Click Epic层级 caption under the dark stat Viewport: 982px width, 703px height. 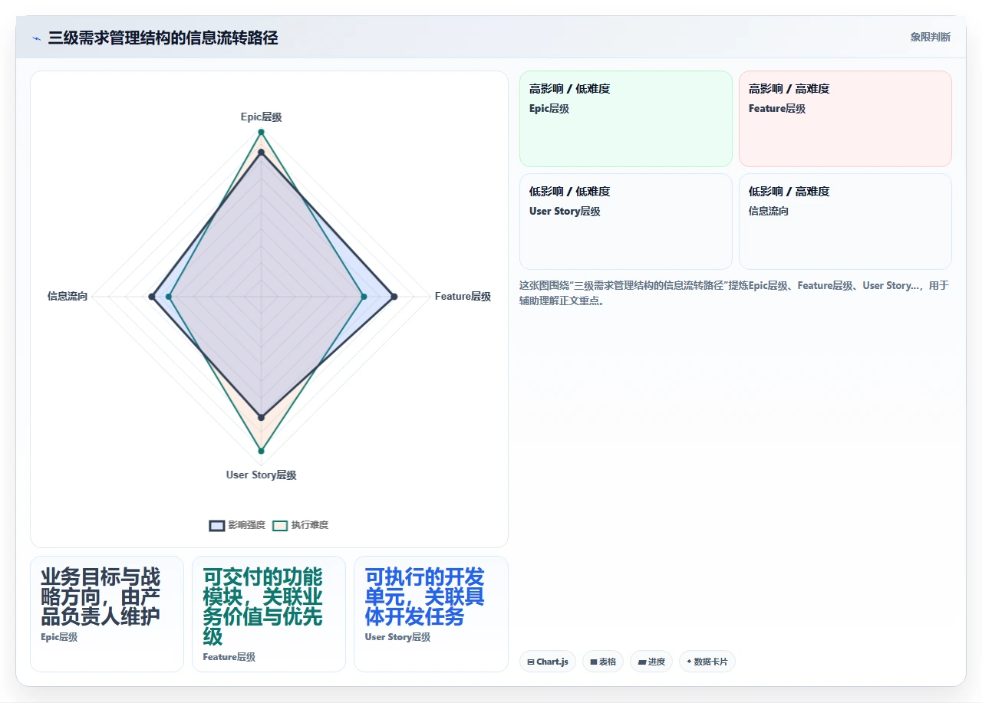[x=59, y=637]
